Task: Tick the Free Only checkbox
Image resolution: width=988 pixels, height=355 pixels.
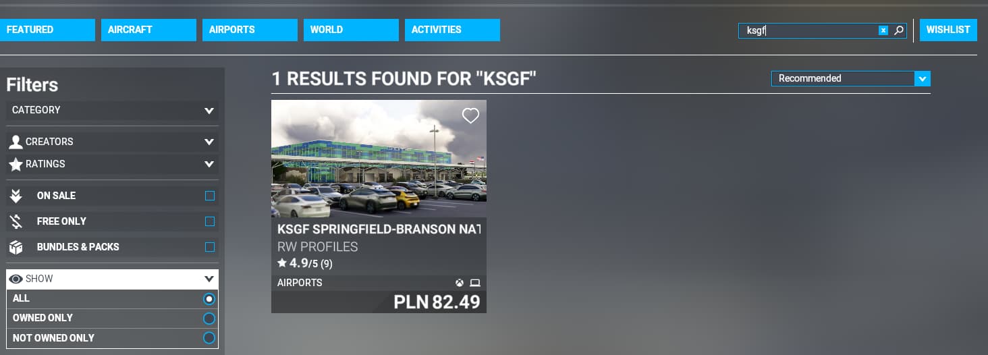Action: (x=210, y=221)
